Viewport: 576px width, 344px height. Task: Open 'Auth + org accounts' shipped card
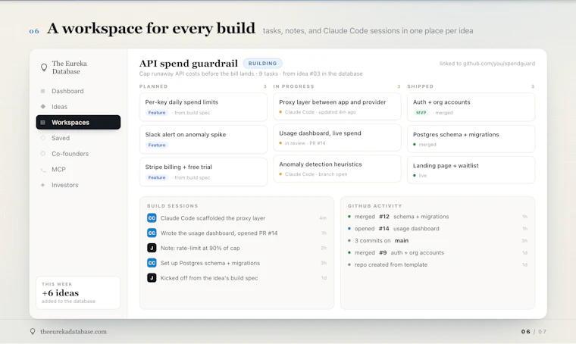tap(471, 107)
